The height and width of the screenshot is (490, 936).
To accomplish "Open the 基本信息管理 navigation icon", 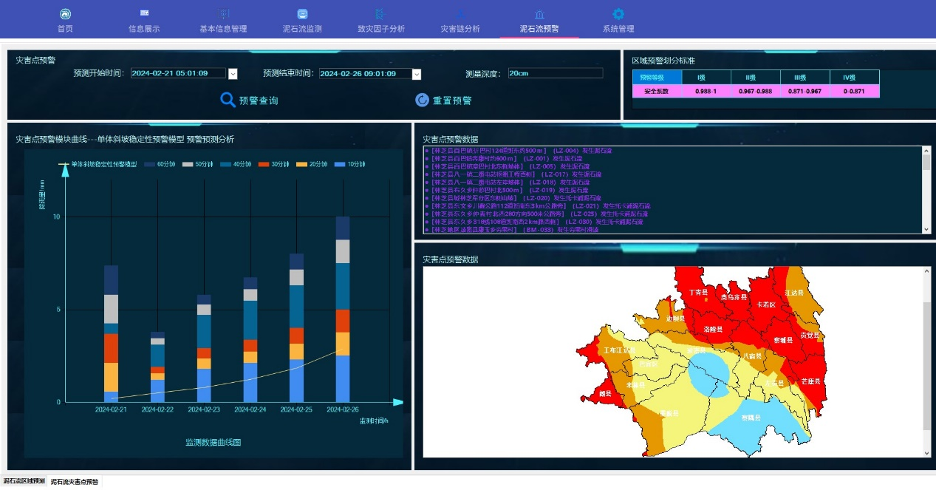I will pyautogui.click(x=223, y=14).
